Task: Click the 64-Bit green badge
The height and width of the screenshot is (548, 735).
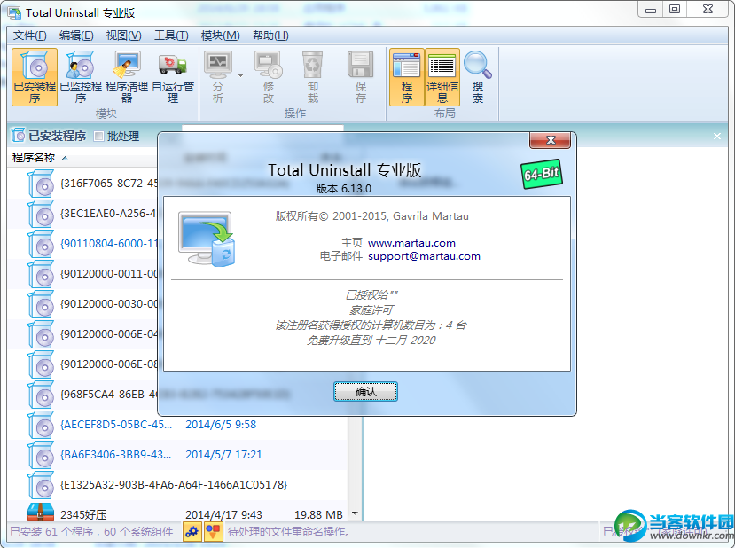Action: 542,175
